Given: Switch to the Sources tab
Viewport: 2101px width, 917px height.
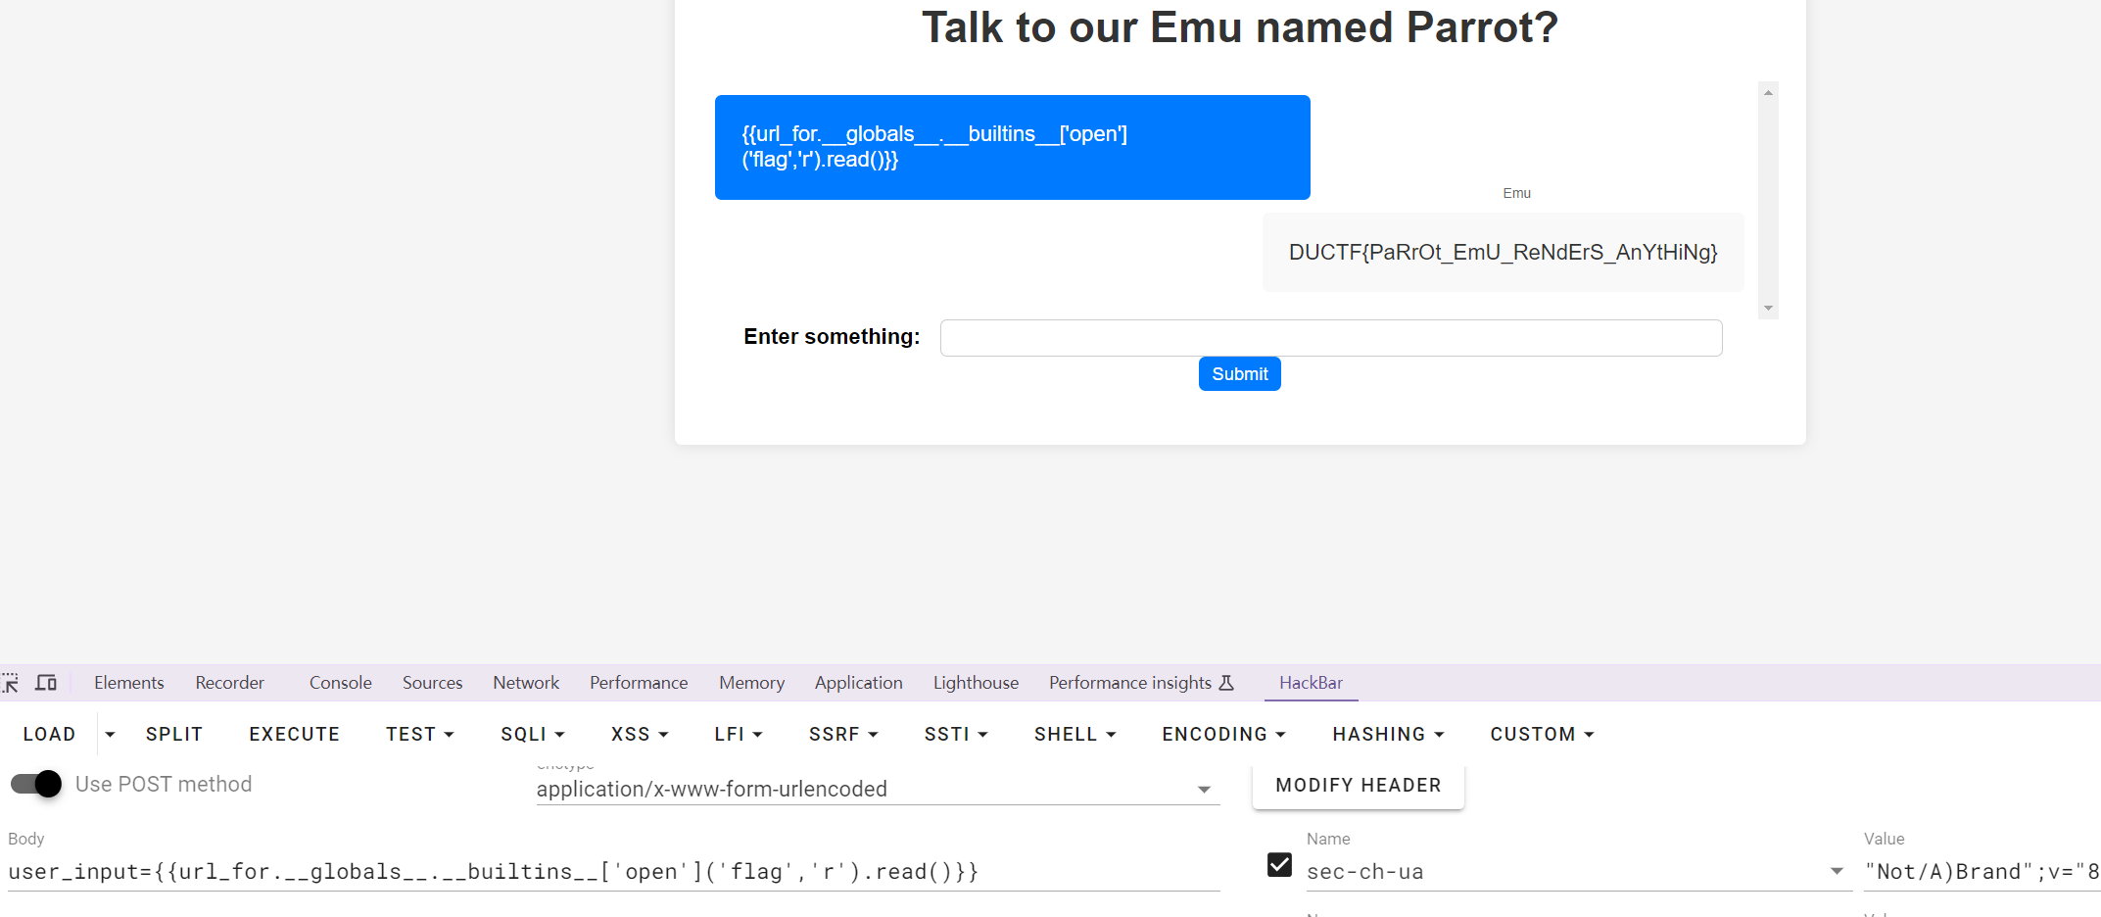Looking at the screenshot, I should [x=432, y=683].
